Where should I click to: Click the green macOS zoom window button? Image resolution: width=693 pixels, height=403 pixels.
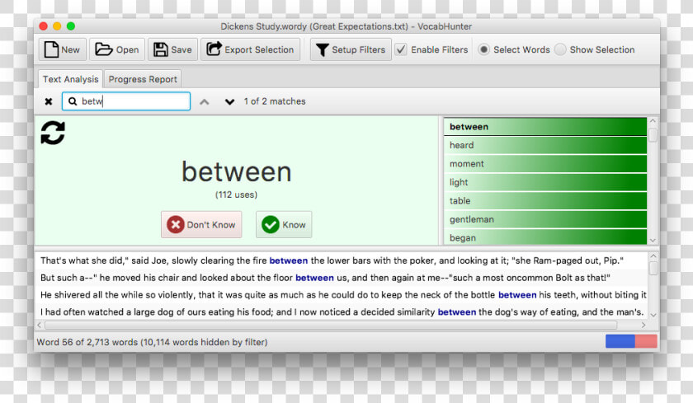(x=71, y=26)
